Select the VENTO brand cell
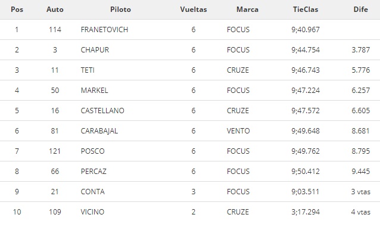This screenshot has width=380, height=227. [238, 131]
